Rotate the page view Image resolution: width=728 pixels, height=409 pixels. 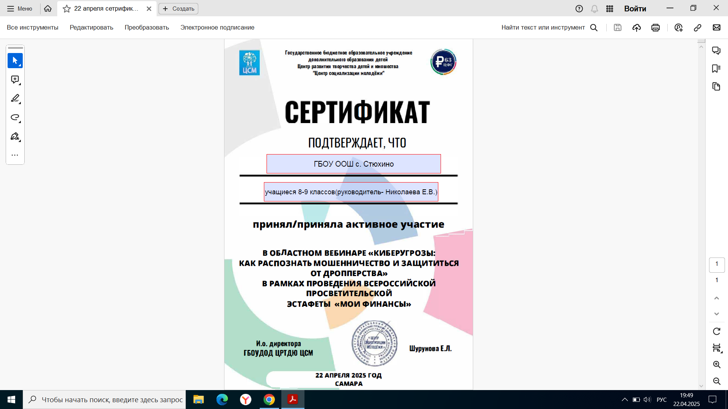click(x=717, y=331)
